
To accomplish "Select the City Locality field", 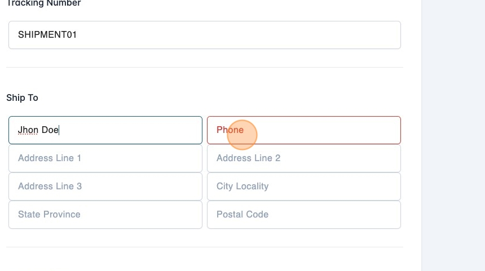I will coord(304,186).
